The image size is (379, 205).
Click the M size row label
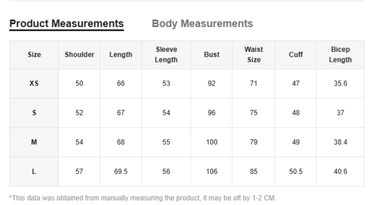pos(34,142)
